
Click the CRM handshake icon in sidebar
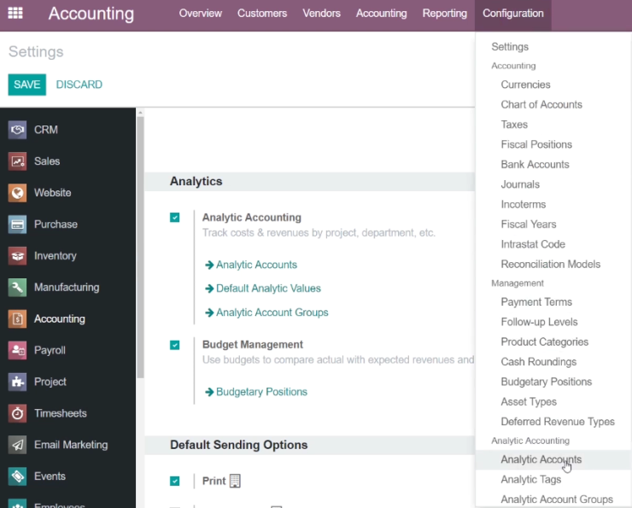17,130
